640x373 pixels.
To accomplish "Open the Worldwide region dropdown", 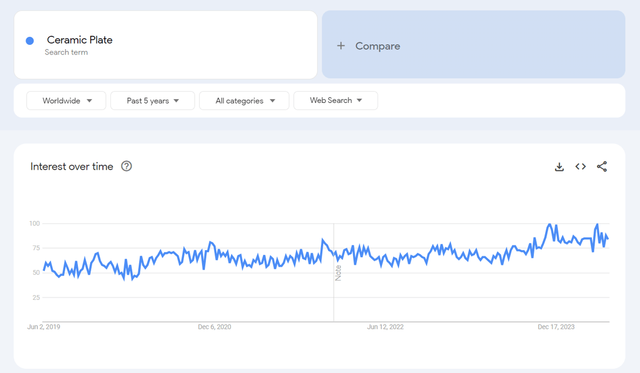I will pos(67,100).
